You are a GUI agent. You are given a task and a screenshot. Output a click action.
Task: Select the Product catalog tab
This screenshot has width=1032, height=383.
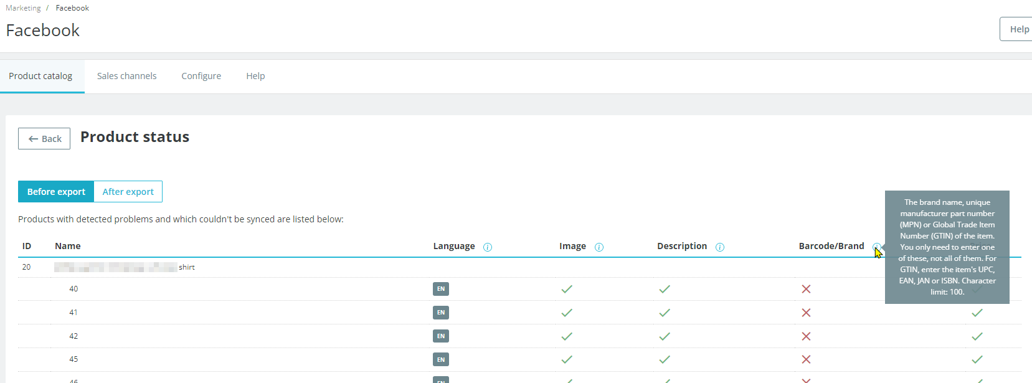pos(40,76)
